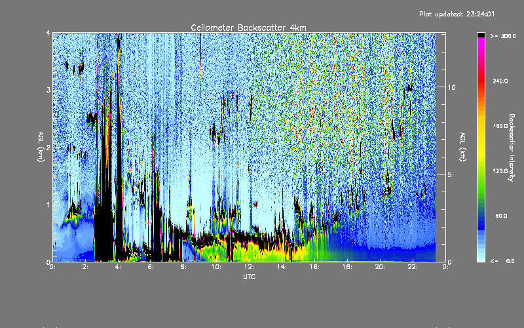Click the '2:' hour tick label
Screen dimensions: 524x328
tap(86, 267)
